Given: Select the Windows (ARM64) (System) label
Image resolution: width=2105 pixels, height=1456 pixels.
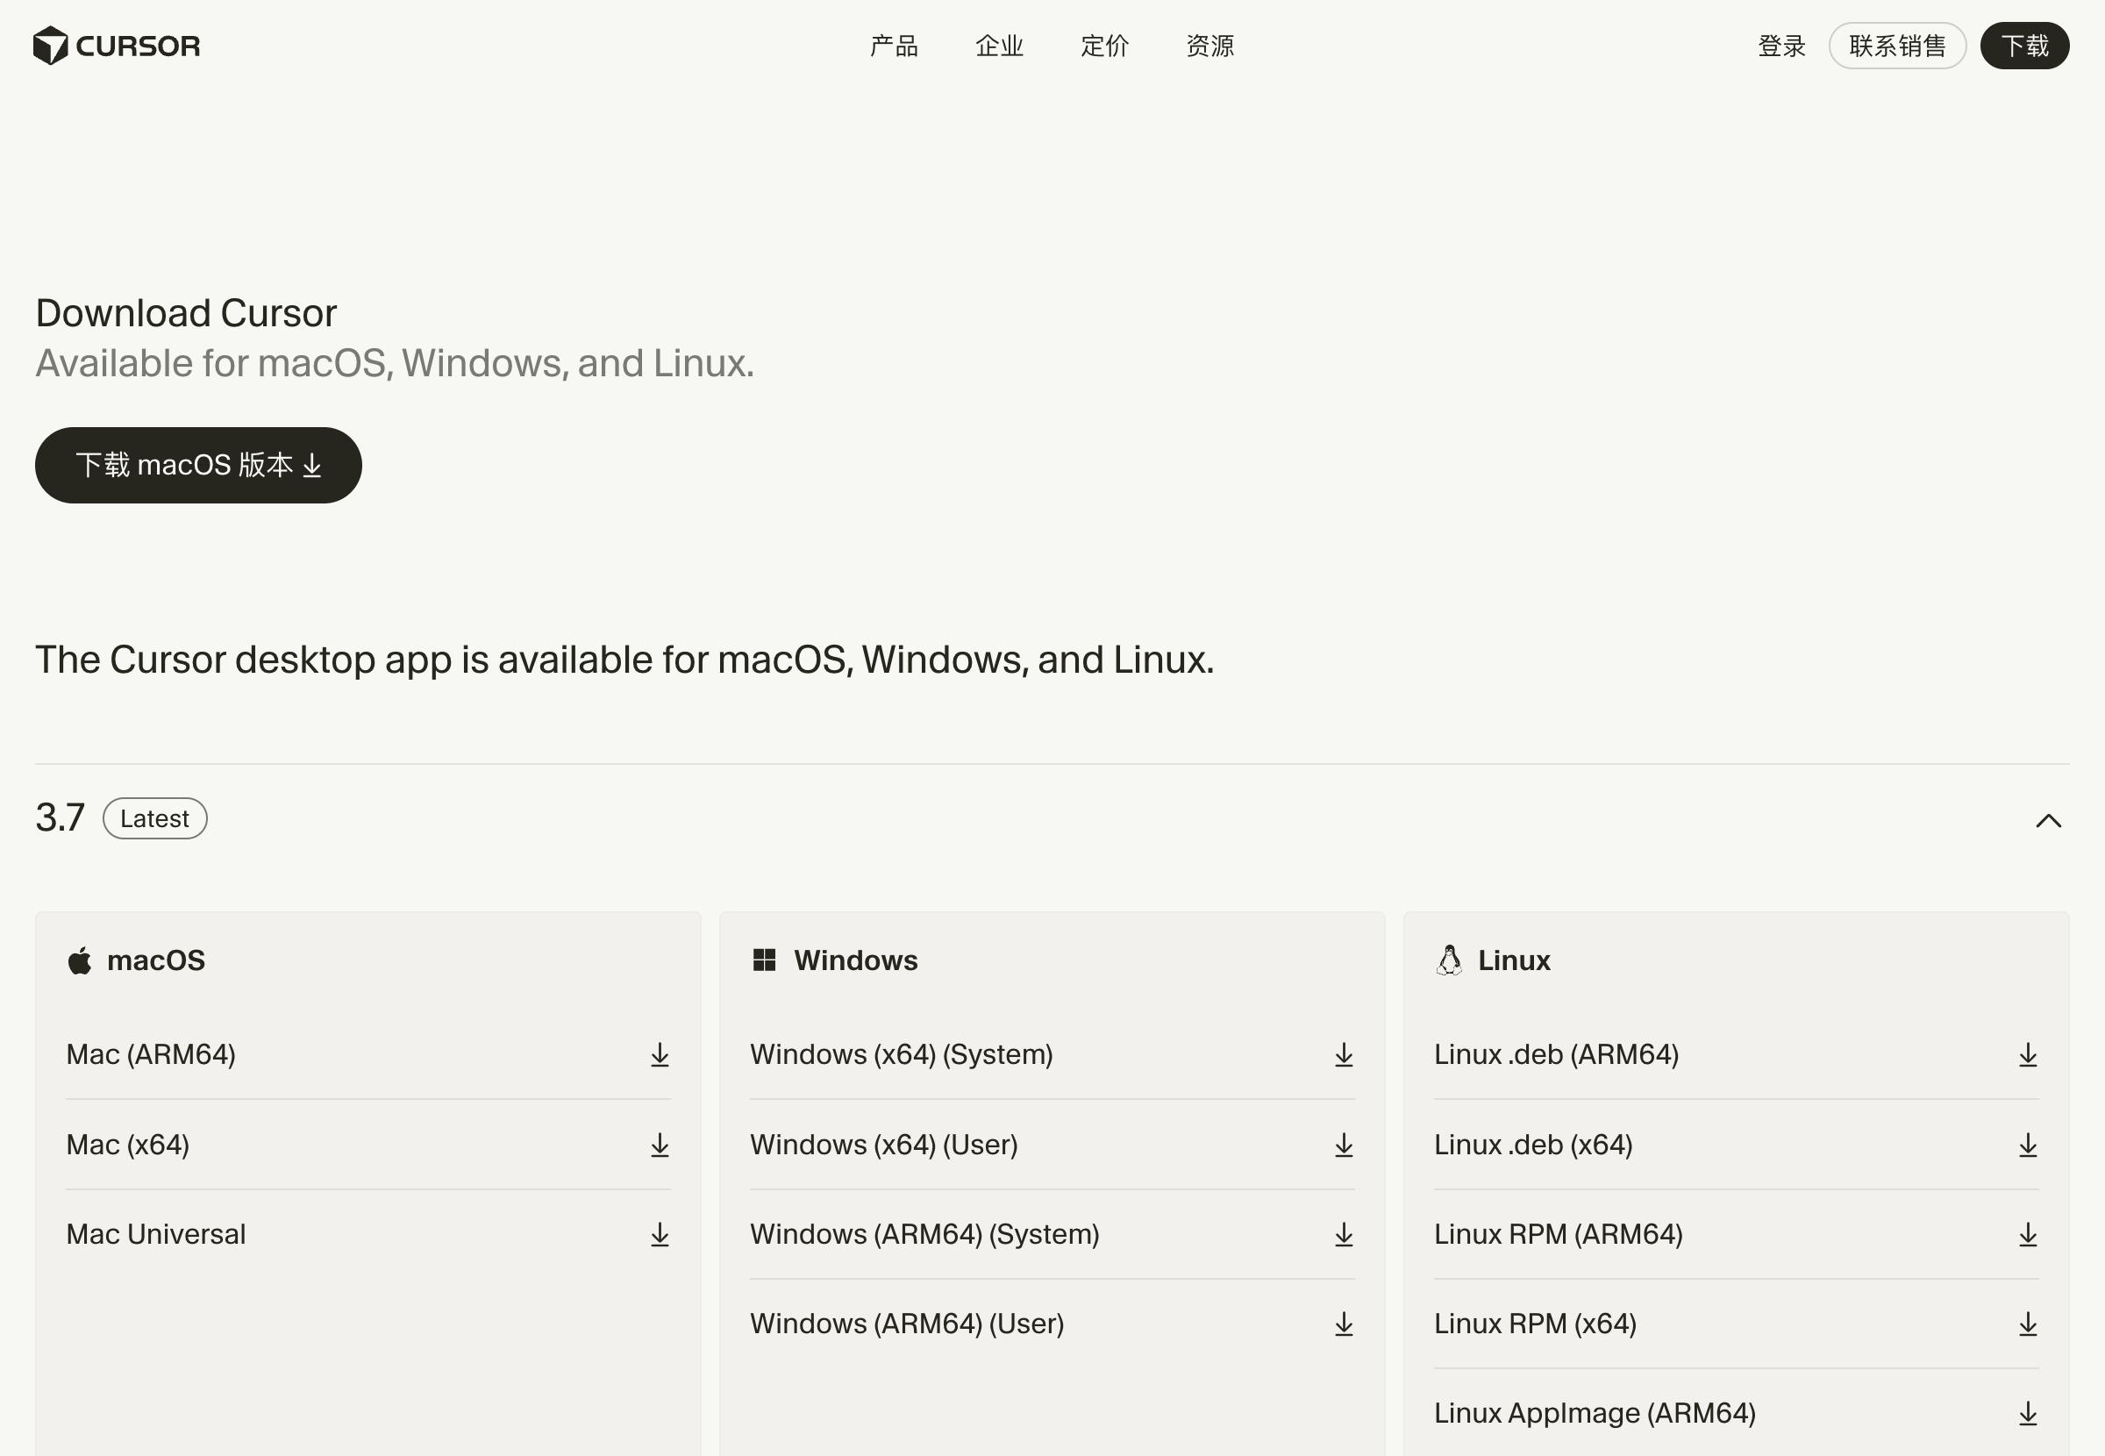Looking at the screenshot, I should pyautogui.click(x=924, y=1234).
